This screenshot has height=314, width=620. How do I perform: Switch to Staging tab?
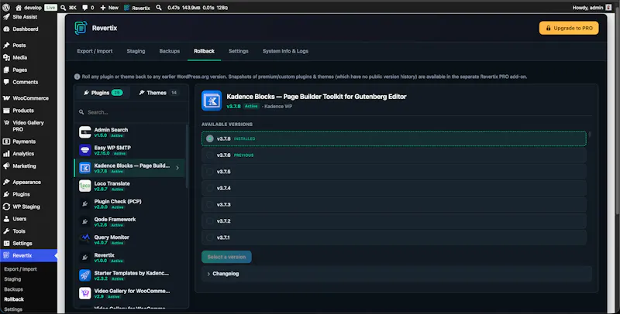tap(136, 51)
